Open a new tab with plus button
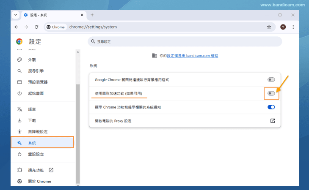The height and width of the screenshot is (190, 309). tap(92, 15)
